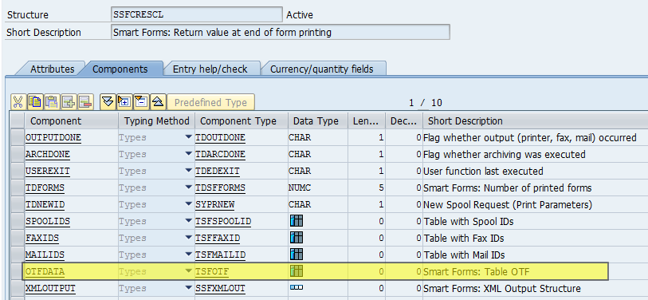The width and height of the screenshot is (648, 300).
Task: Open component type TDEDEXIT
Action: click(218, 171)
